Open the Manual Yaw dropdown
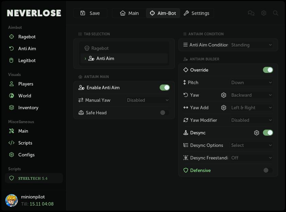Viewport: 286px width, 212px height. point(148,100)
